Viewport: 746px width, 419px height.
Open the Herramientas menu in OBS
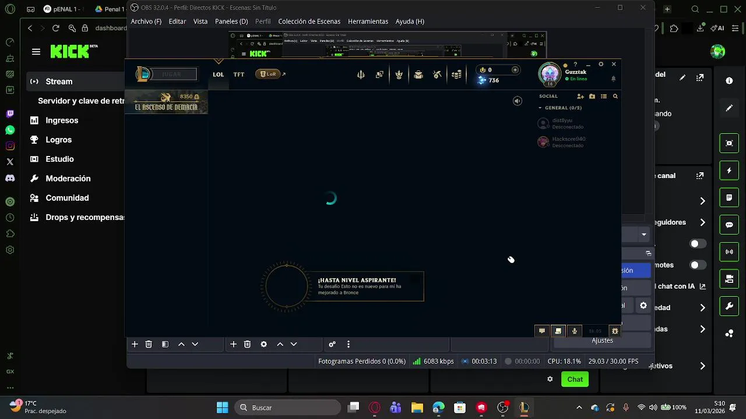(x=368, y=22)
